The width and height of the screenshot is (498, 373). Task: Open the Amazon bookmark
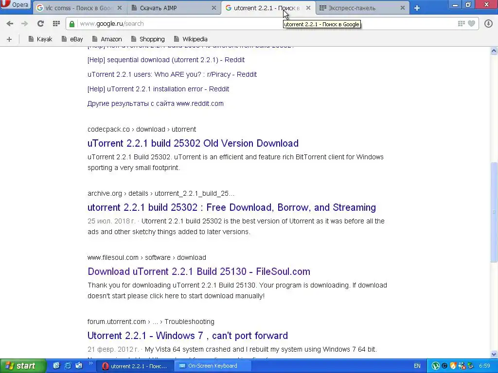(x=107, y=39)
